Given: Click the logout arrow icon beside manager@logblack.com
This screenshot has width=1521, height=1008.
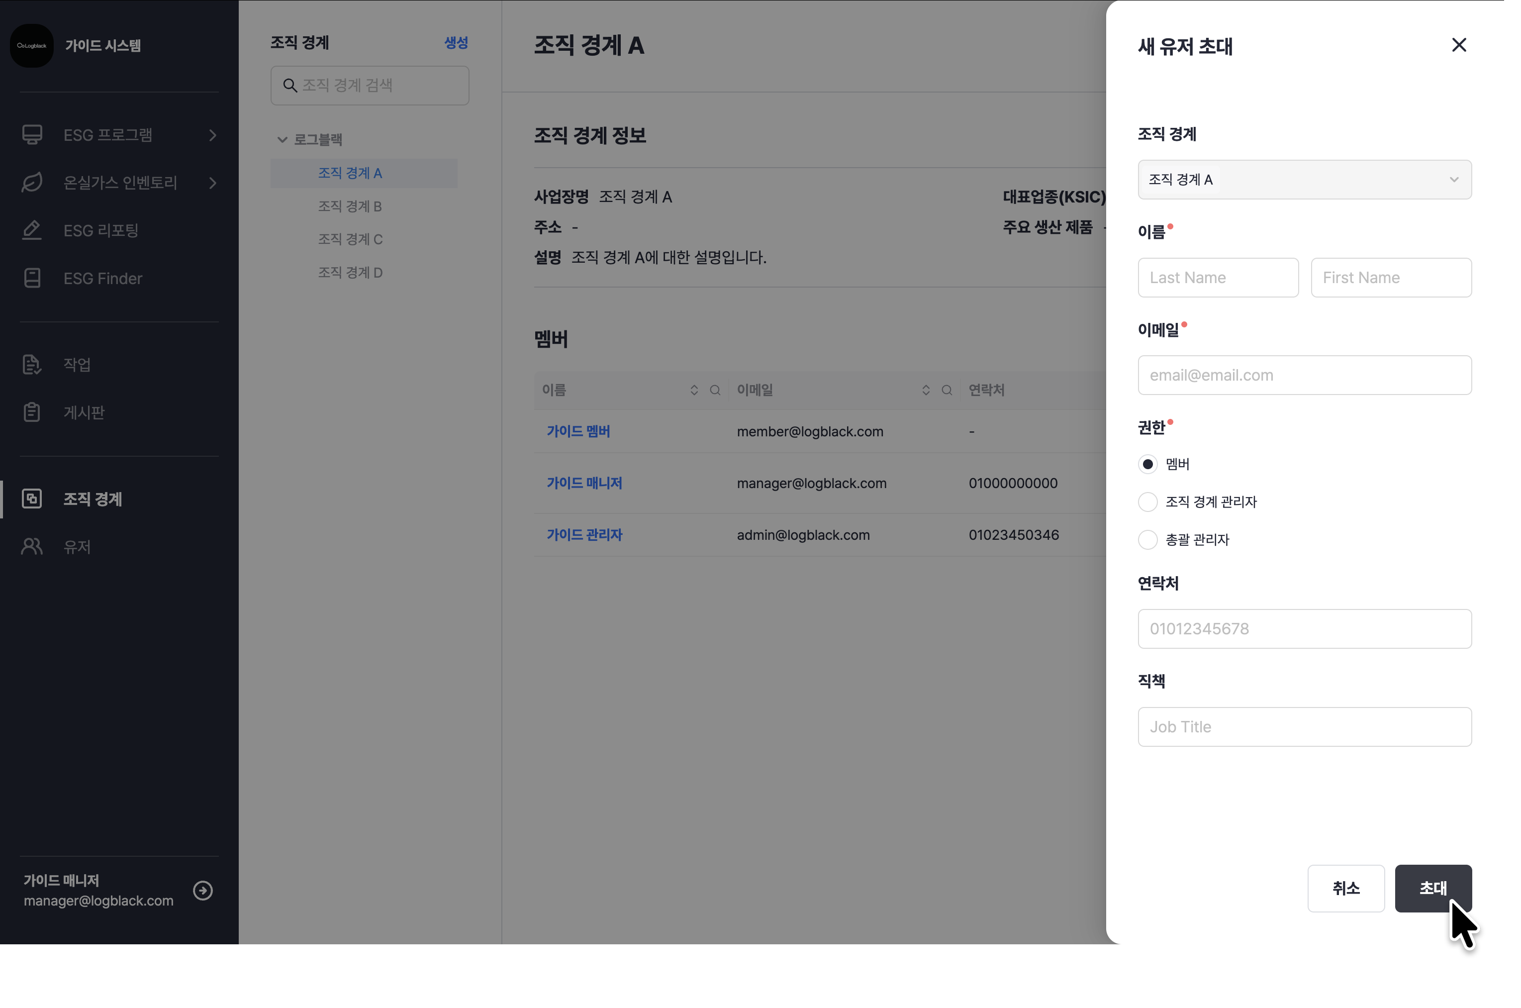Looking at the screenshot, I should tap(203, 891).
